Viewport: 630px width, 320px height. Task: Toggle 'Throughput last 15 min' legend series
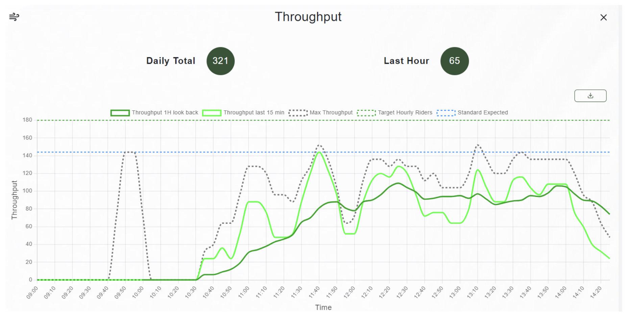point(243,112)
